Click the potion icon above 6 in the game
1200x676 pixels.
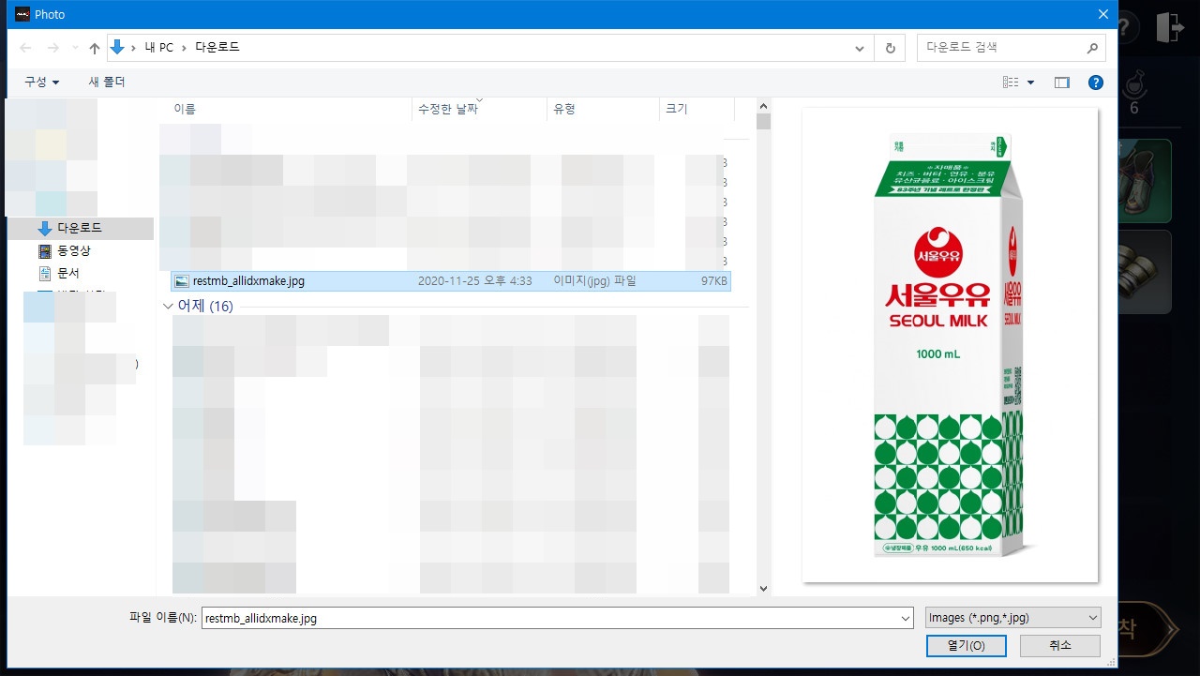pyautogui.click(x=1134, y=83)
